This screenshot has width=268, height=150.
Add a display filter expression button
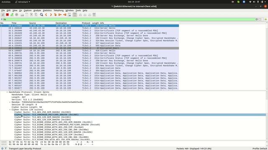point(266,20)
